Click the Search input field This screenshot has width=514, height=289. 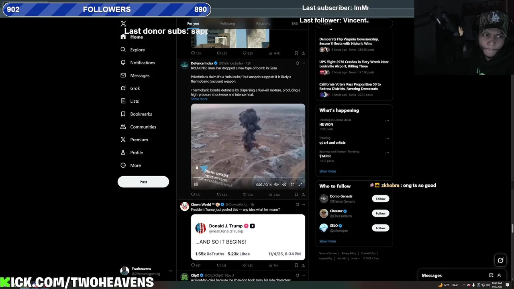click(x=354, y=23)
